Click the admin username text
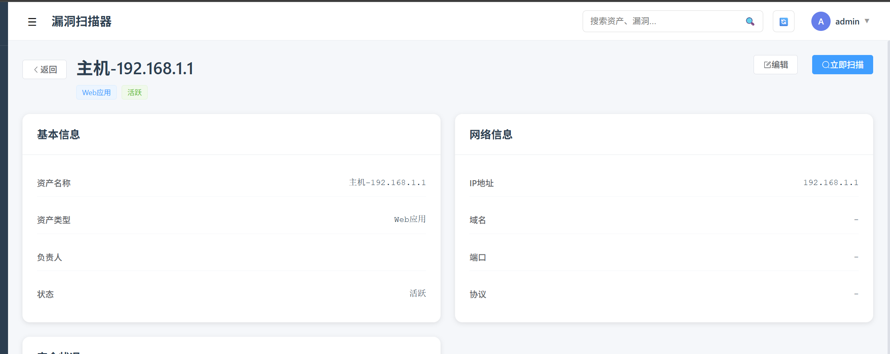This screenshot has height=354, width=890. pos(847,22)
